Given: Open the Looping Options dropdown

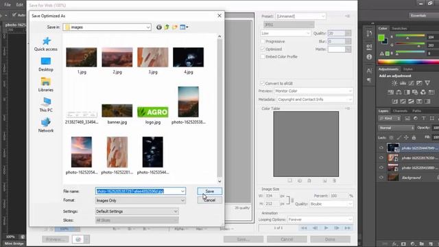Looking at the screenshot, I should [320, 220].
